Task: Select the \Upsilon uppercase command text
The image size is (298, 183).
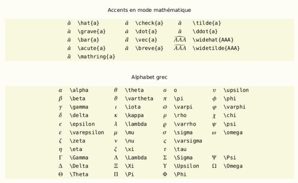Action: point(186,166)
